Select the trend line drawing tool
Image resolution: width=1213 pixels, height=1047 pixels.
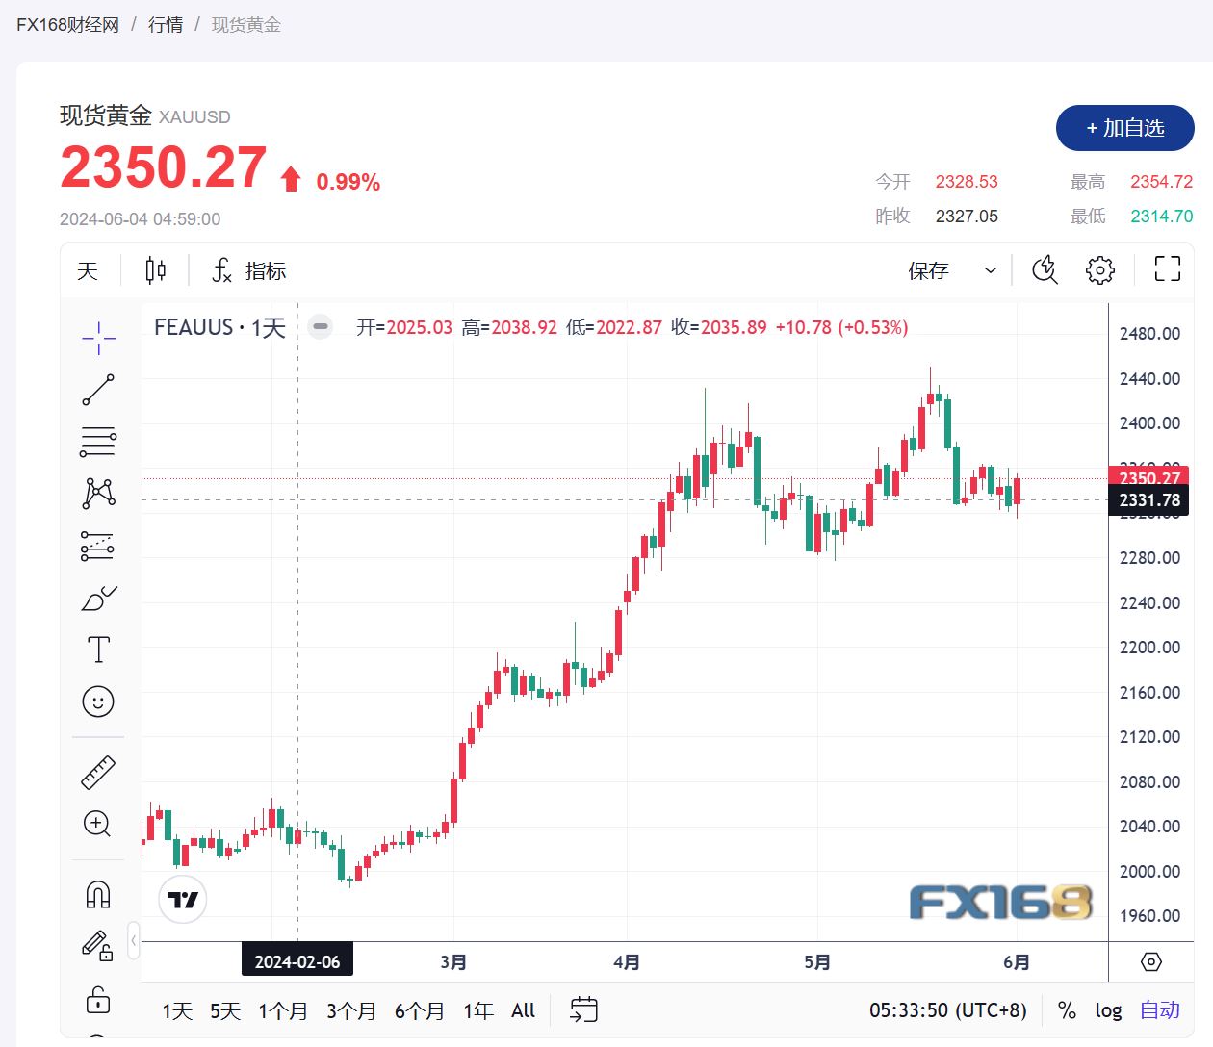(98, 390)
